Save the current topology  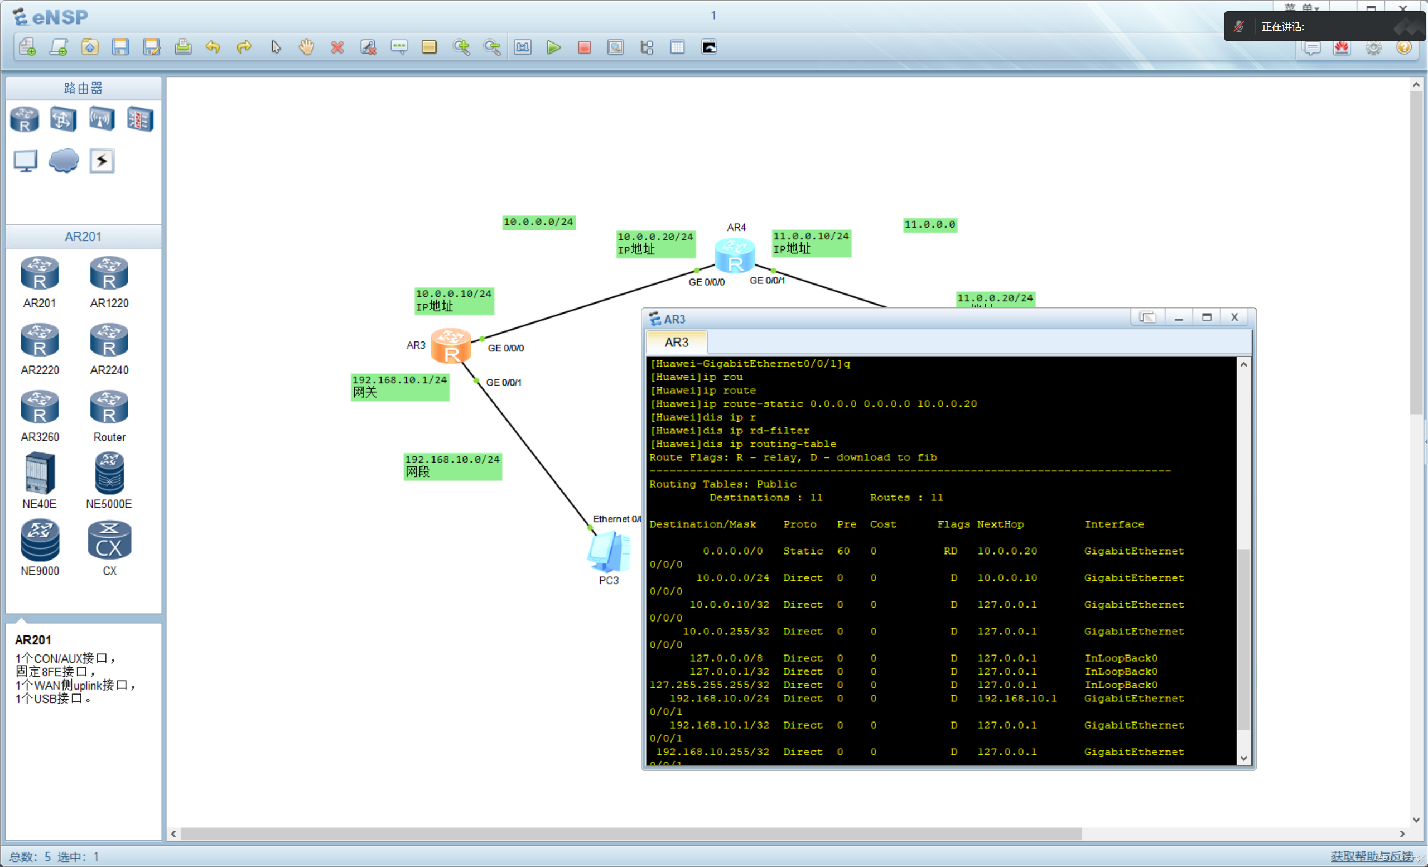tap(120, 47)
